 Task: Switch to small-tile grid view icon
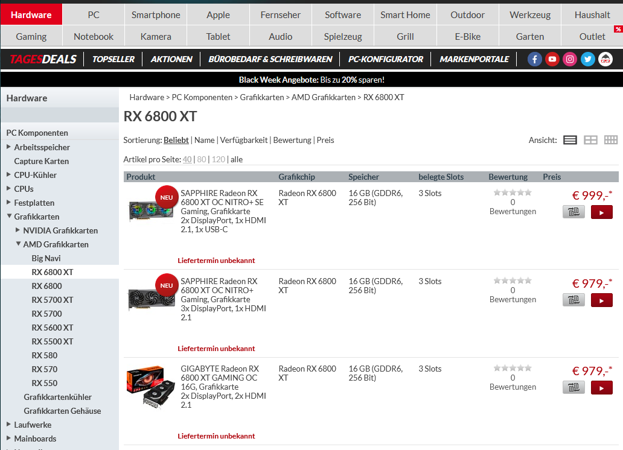(611, 140)
